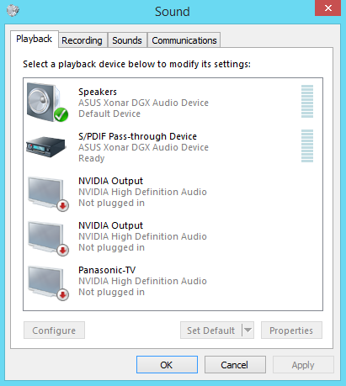Click the second NVIDIA Output monitor icon
This screenshot has height=386, width=346.
[x=48, y=238]
